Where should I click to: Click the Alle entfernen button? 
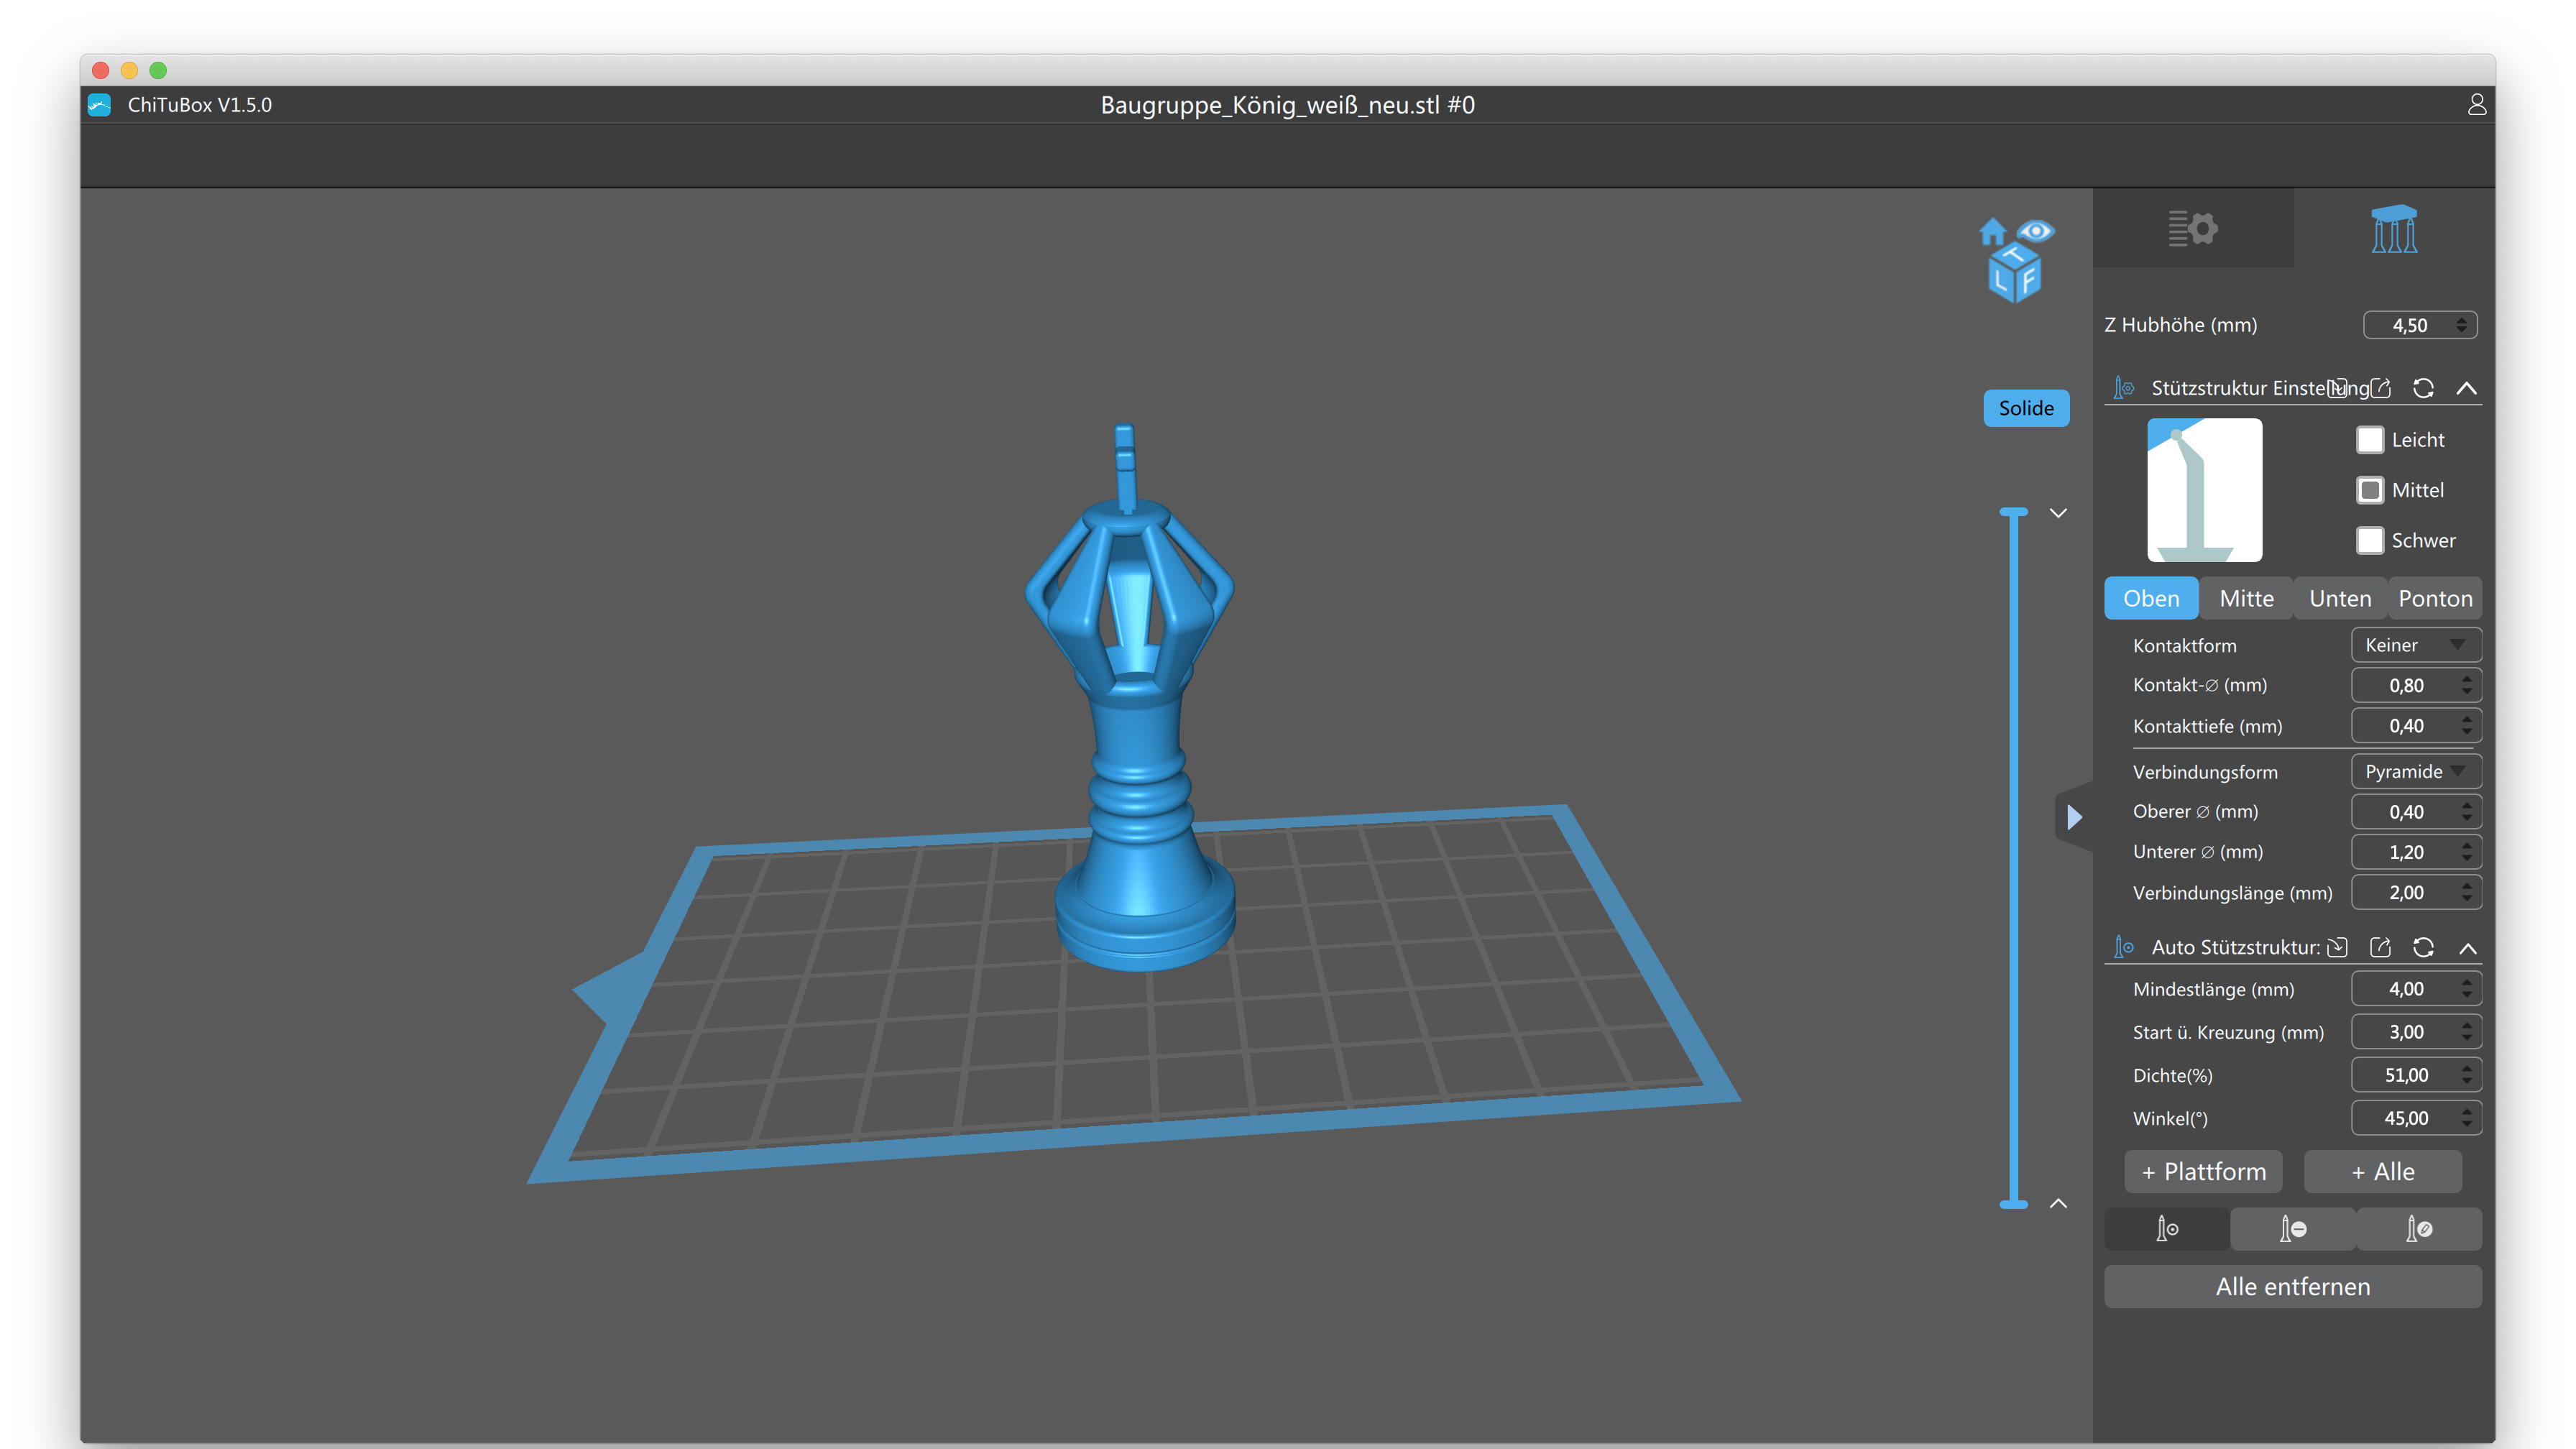(x=2292, y=1287)
